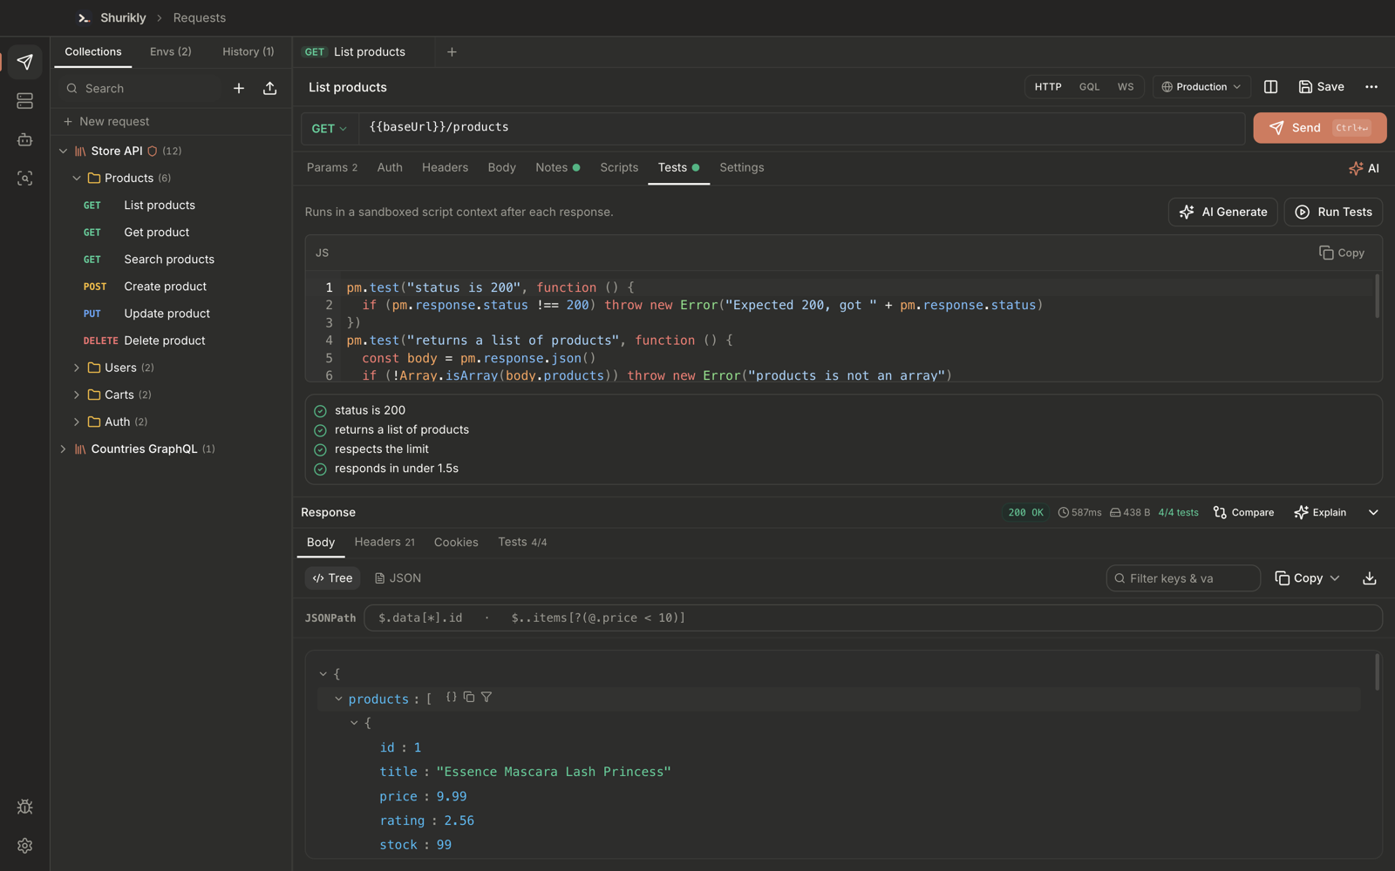Open the Params tab
Viewport: 1395px width, 871px height.
pos(332,167)
